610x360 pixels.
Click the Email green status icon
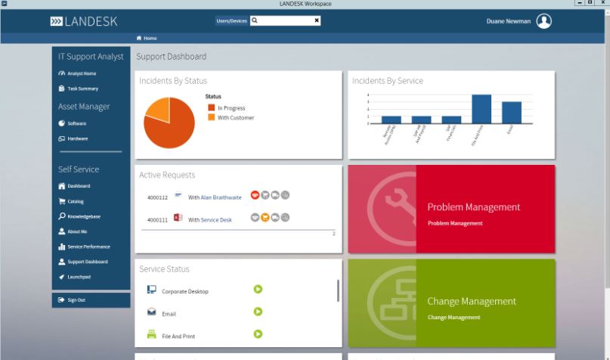point(258,312)
